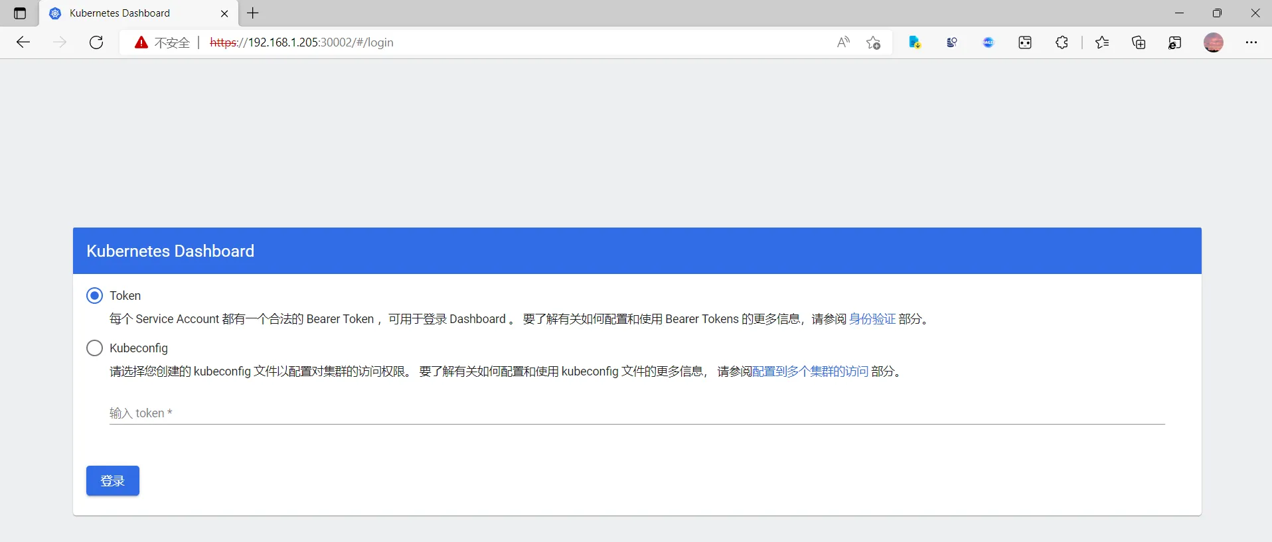Minimize the browser window

[1180, 13]
